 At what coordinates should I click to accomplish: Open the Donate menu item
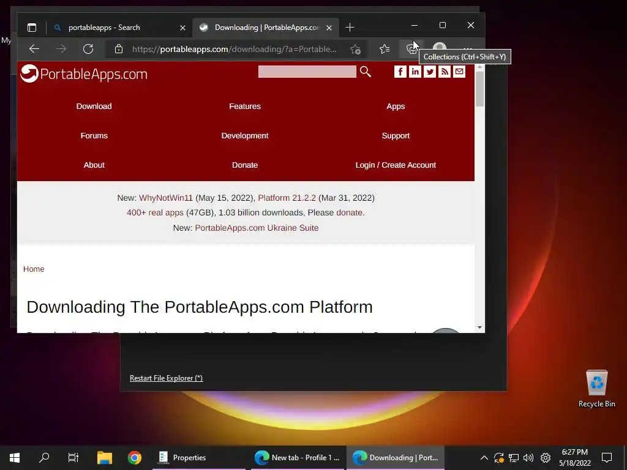click(245, 165)
